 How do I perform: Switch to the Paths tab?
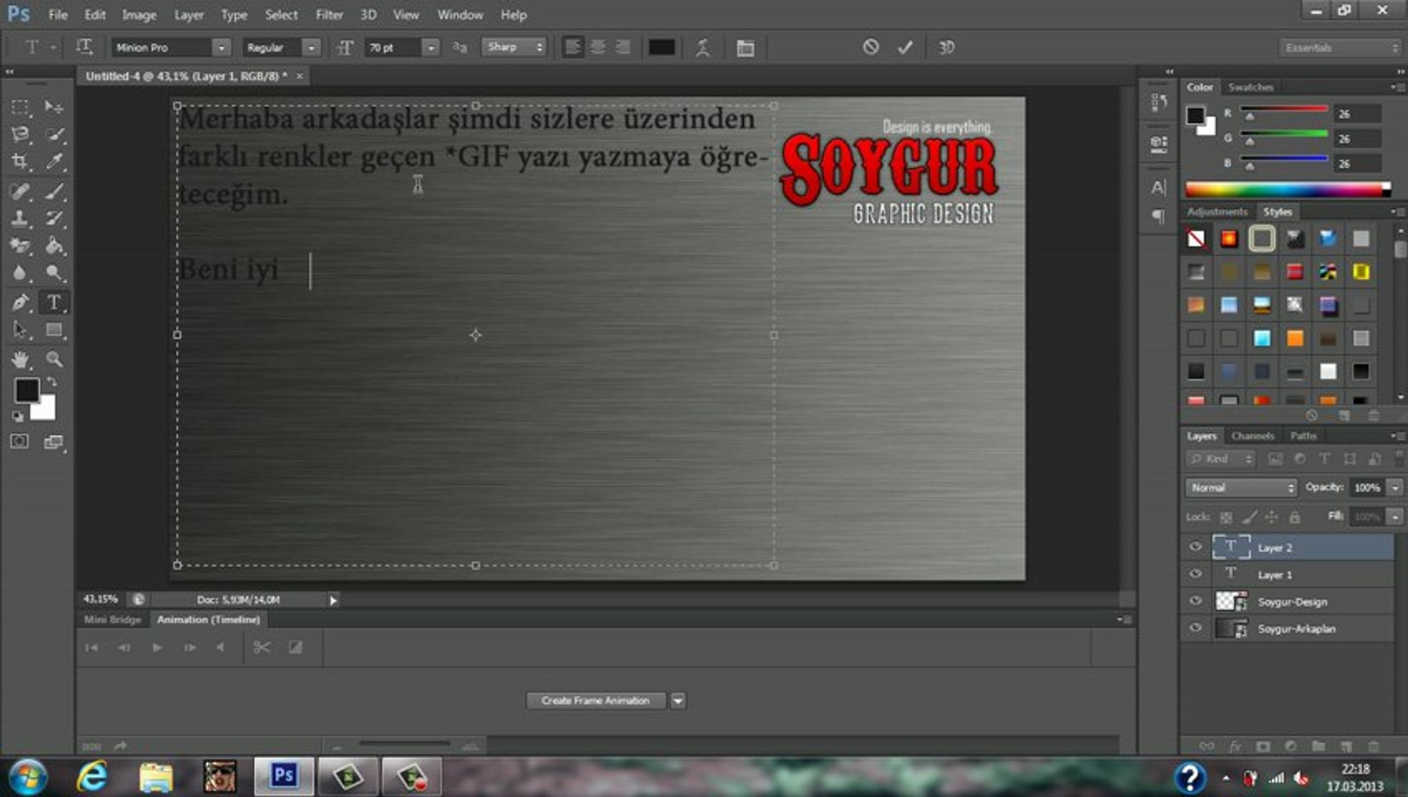(1303, 436)
